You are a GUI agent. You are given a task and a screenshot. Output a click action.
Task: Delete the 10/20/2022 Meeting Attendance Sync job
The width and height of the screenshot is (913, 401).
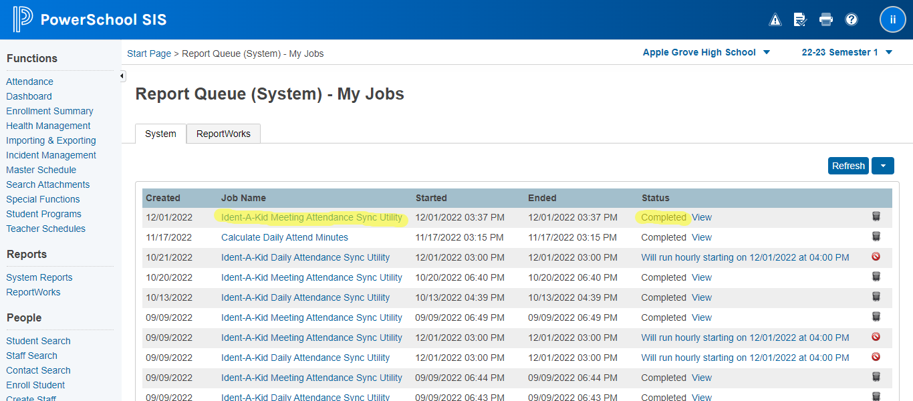[876, 277]
